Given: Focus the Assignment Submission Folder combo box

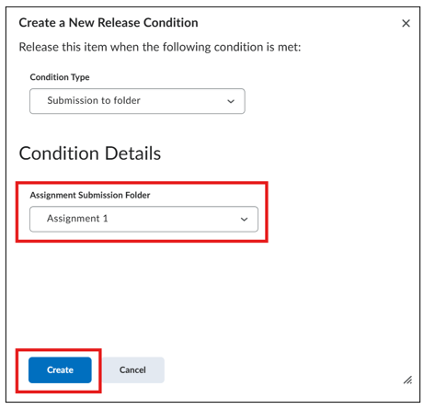Looking at the screenshot, I should [x=143, y=219].
